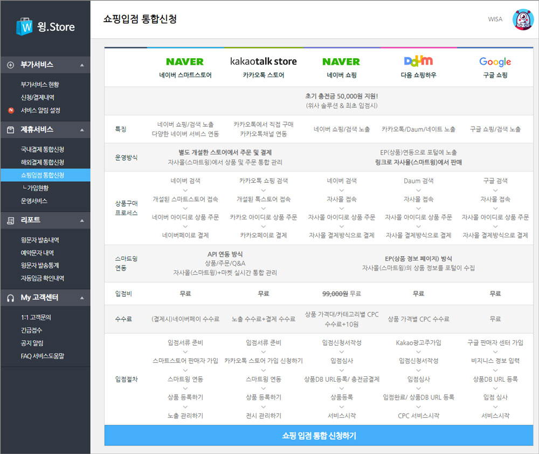Collapse the 제휴서비스 menu section
The image size is (539, 454).
[x=82, y=130]
